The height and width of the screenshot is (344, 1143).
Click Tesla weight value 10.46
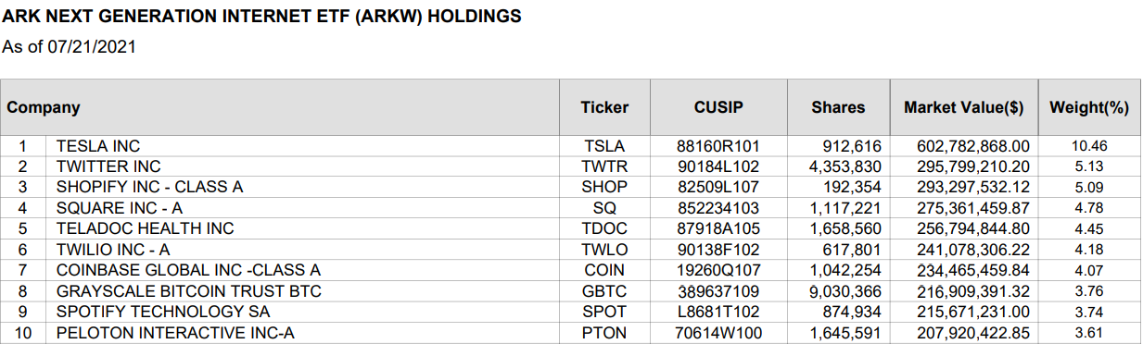tap(1089, 146)
